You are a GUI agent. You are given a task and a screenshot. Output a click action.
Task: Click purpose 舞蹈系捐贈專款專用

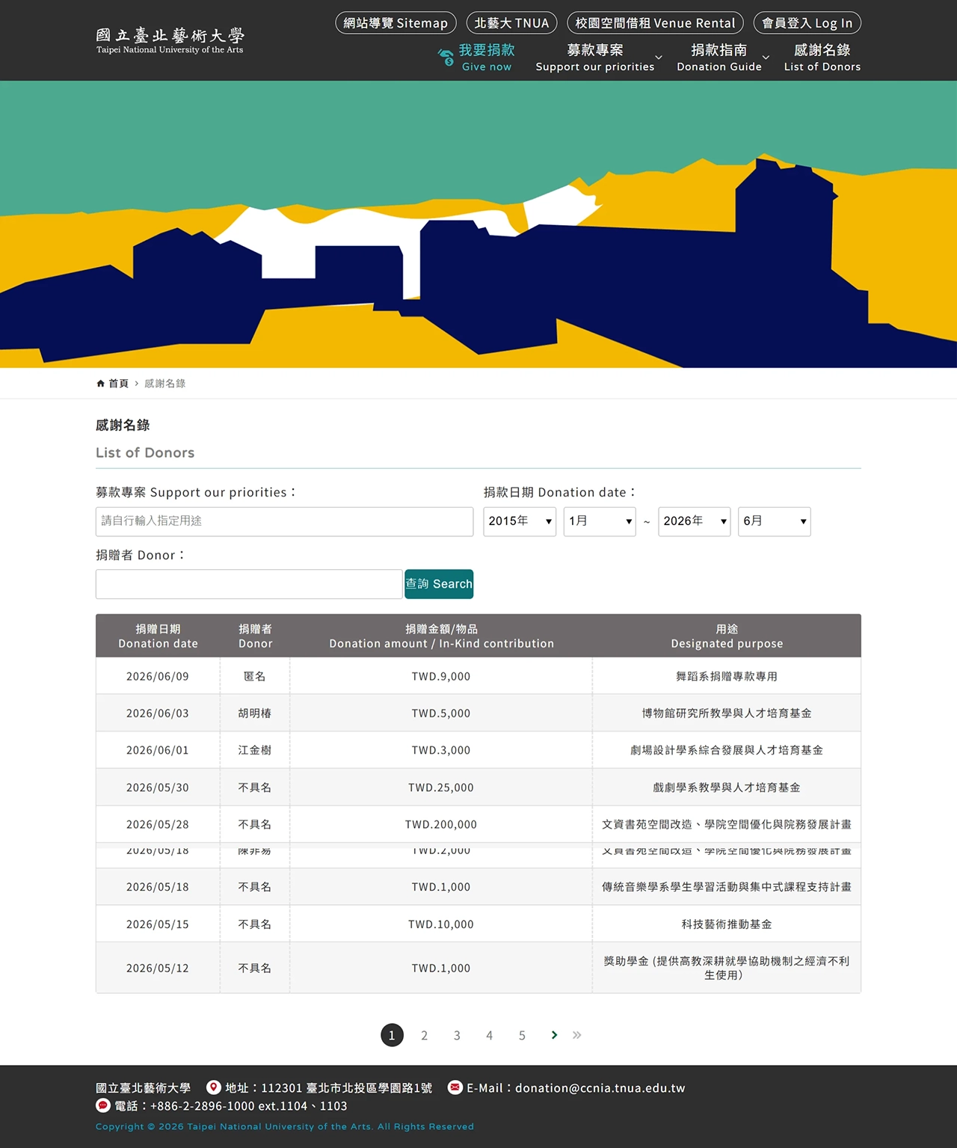click(x=727, y=676)
